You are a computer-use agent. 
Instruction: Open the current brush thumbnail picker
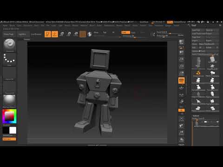coord(9,45)
